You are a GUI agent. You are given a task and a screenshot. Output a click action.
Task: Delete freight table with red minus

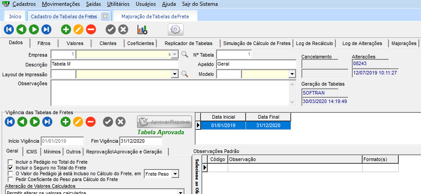pyautogui.click(x=91, y=29)
